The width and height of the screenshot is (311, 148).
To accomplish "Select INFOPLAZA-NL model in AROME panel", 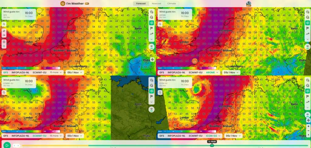I will (x=176, y=72).
